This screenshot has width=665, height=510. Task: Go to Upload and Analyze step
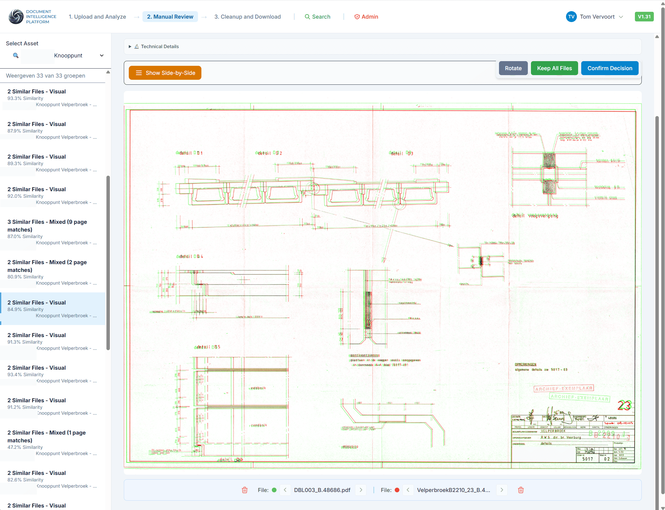pyautogui.click(x=97, y=17)
